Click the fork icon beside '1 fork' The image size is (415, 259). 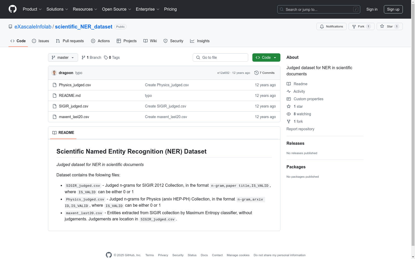tap(289, 121)
